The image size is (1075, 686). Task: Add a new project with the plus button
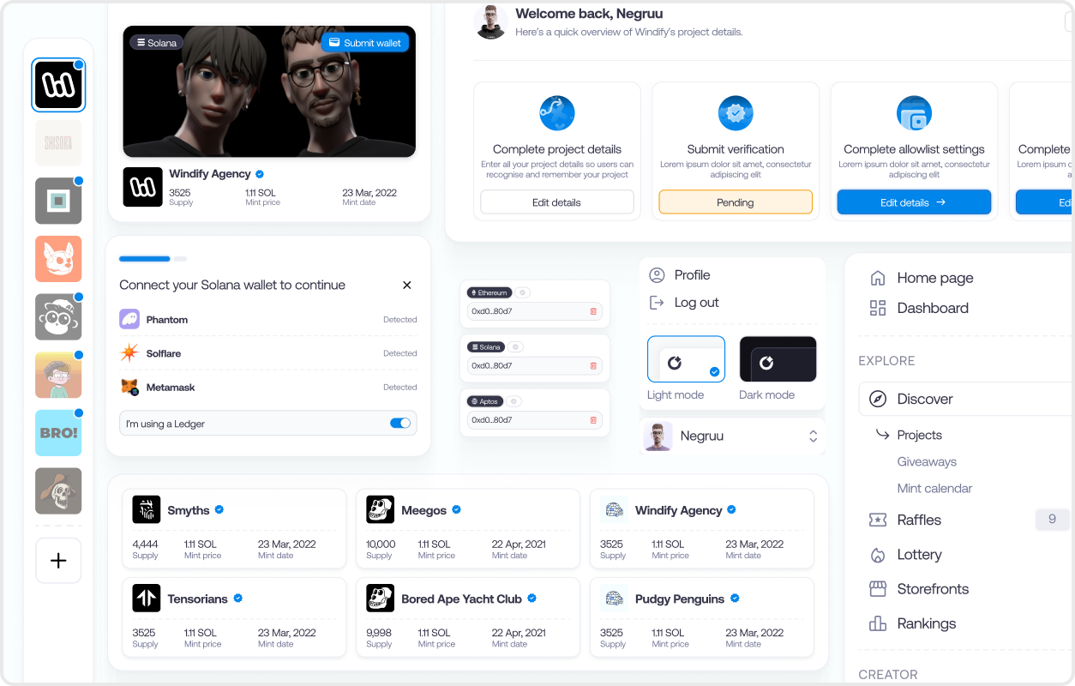(58, 561)
